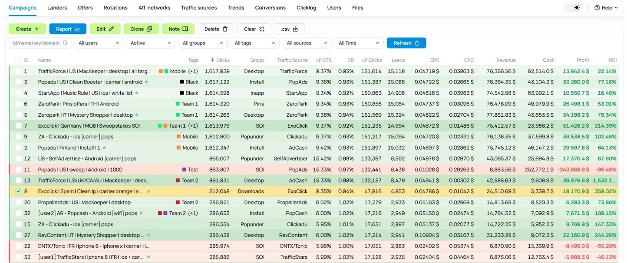Image resolution: width=627 pixels, height=263 pixels.
Task: Click the magnifier icon in search field
Action: [66, 43]
